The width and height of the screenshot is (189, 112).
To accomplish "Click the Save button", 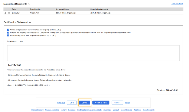I will (x=72, y=103).
